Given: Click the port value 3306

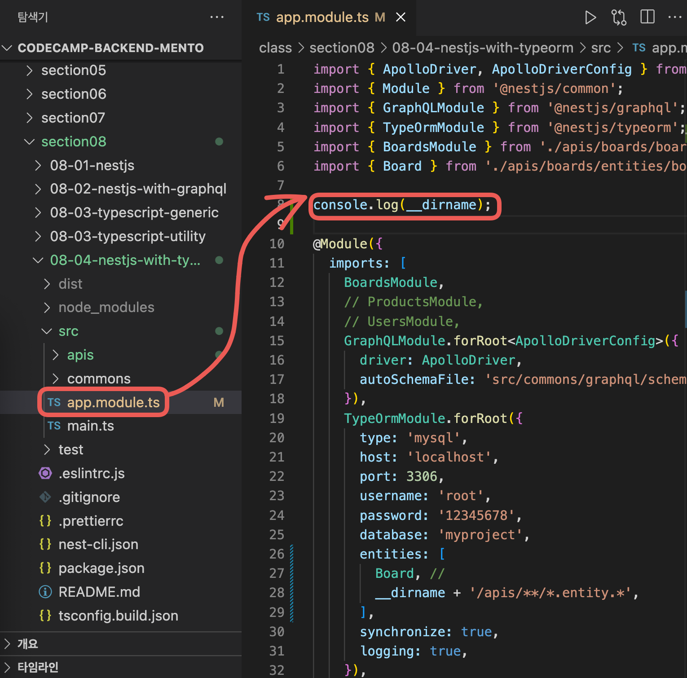Looking at the screenshot, I should [x=422, y=476].
